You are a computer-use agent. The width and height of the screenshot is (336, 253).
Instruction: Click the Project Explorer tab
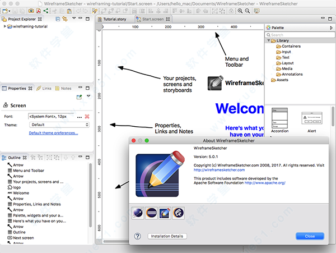(22, 19)
